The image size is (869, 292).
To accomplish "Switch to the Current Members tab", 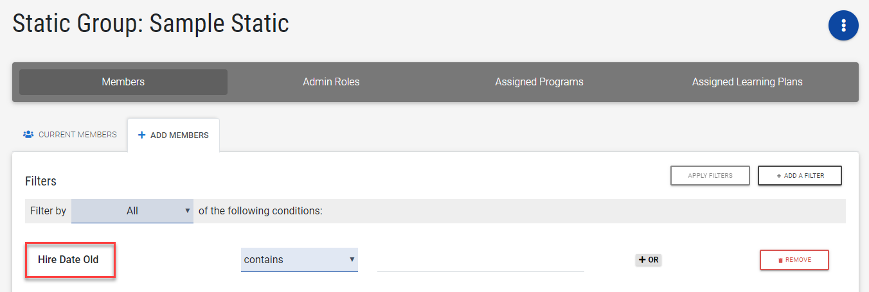I will pyautogui.click(x=70, y=135).
